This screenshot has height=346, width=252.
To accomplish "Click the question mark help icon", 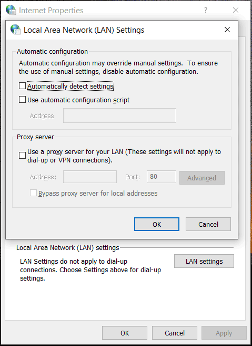I will 205,10.
